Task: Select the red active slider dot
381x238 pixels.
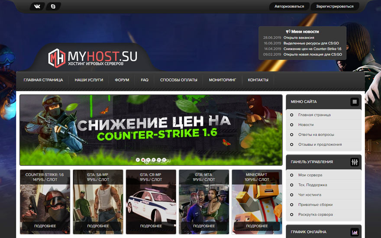Action: click(x=143, y=160)
